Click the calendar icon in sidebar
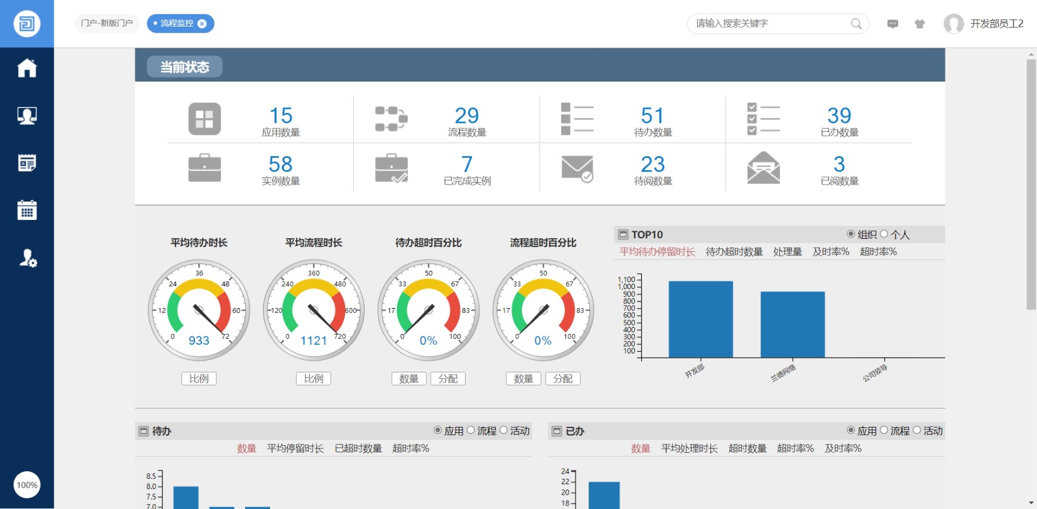1037x509 pixels. (x=27, y=210)
